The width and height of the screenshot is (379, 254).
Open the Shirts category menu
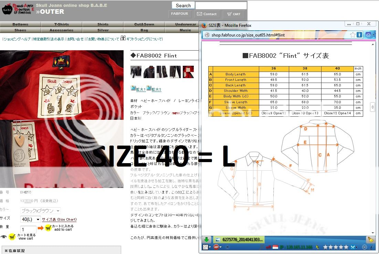[x=103, y=24]
